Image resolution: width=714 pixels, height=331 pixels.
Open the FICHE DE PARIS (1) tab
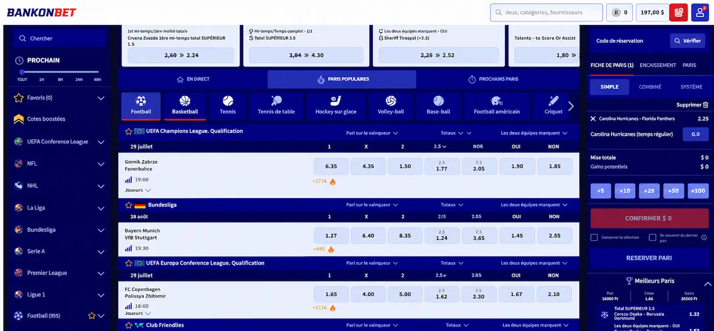[x=612, y=65]
